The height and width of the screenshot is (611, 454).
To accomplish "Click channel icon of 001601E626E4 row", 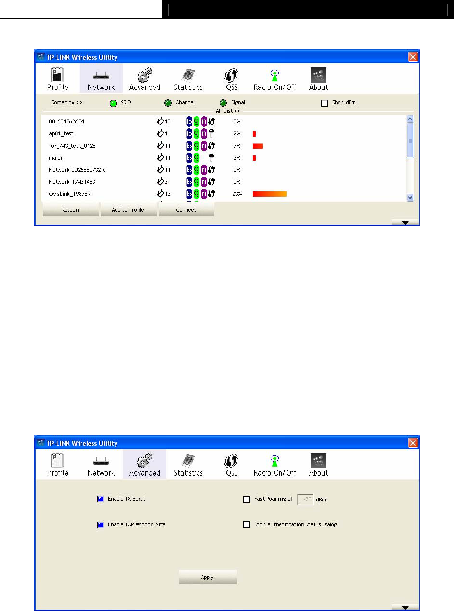I will 161,121.
